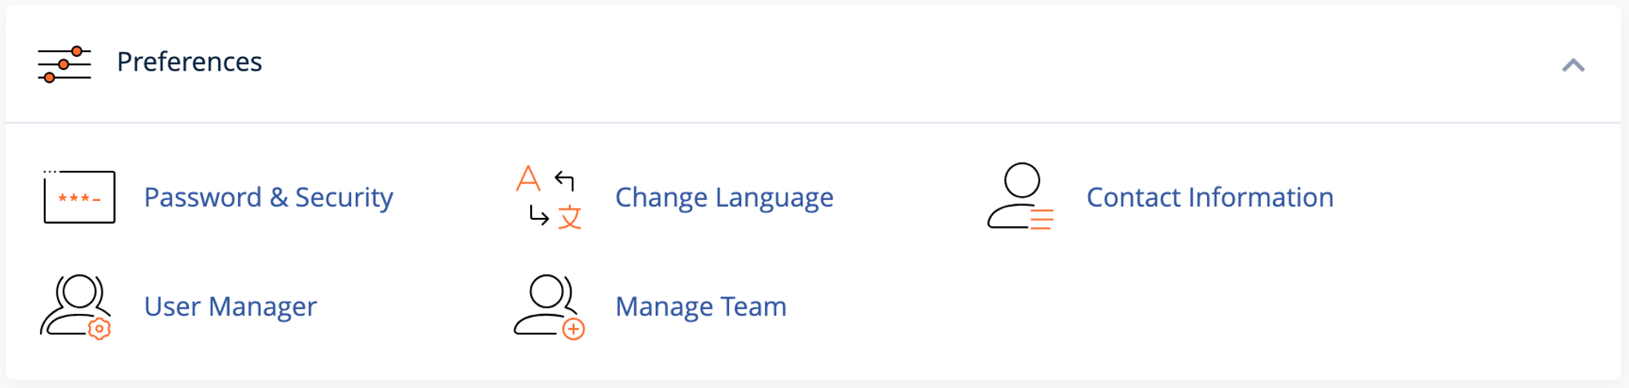Select the Contact Information person icon
Screen dimensions: 1629x388
(x=1021, y=197)
